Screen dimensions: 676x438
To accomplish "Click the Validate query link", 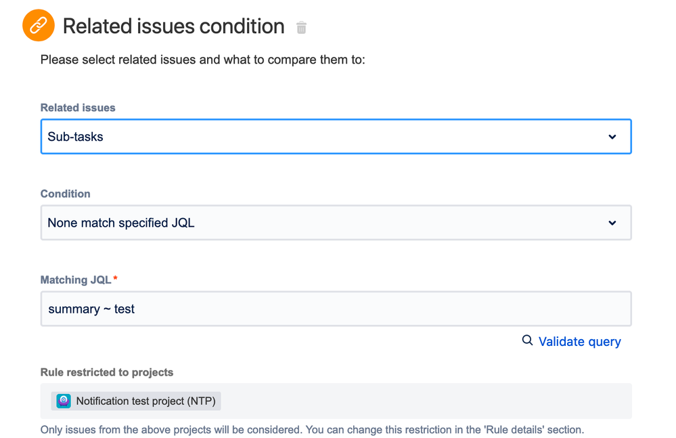I will point(579,341).
